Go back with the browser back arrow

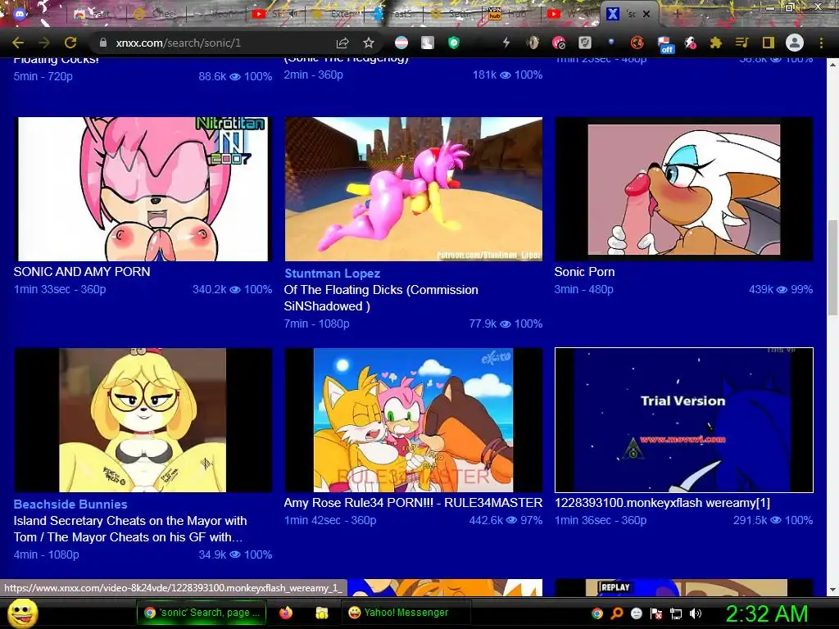tap(18, 43)
